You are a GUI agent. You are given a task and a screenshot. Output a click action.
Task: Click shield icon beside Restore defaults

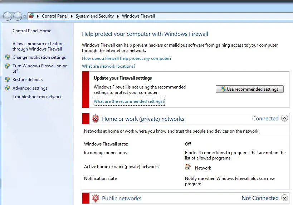coord(7,80)
